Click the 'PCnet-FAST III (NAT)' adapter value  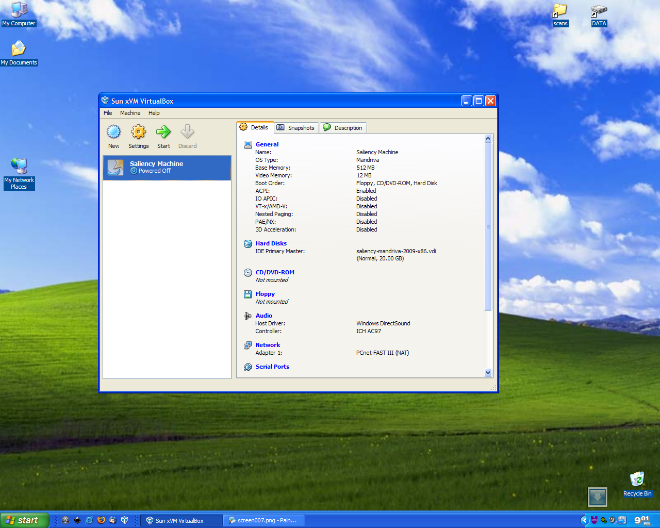pos(383,353)
